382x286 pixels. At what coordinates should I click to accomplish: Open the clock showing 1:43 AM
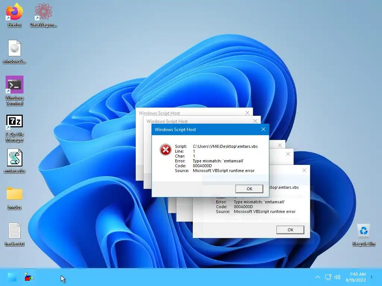tap(356, 277)
